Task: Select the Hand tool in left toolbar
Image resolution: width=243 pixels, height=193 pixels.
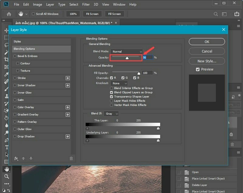Action: [6, 169]
